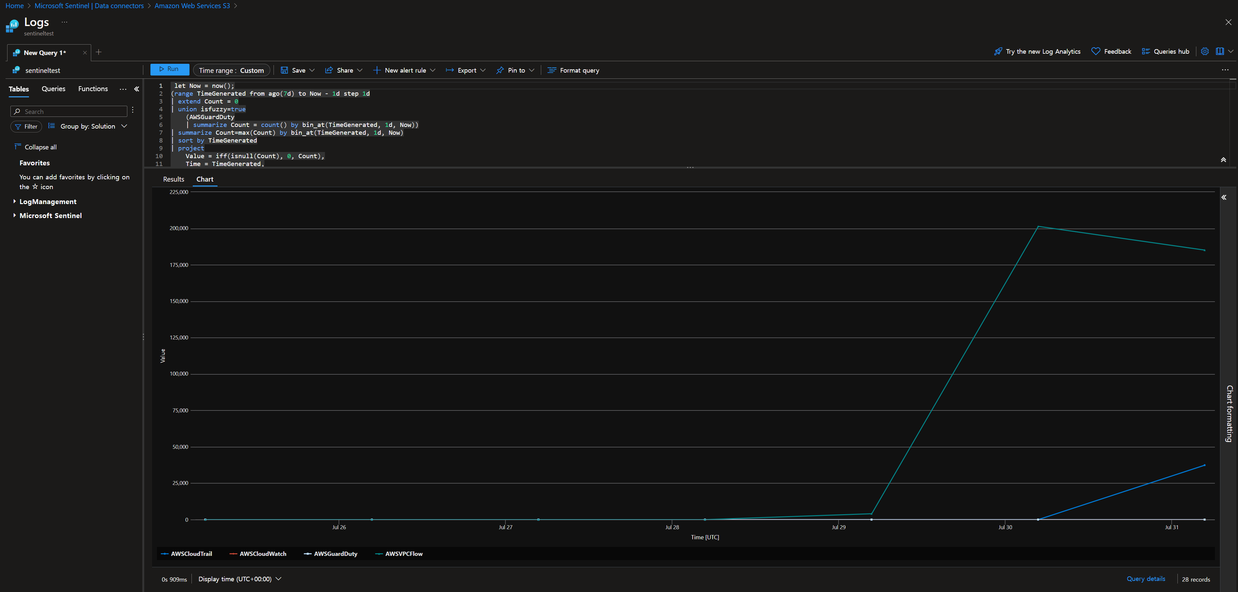Viewport: 1238px width, 592px height.
Task: Close the New Query 1 tab
Action: click(x=85, y=53)
